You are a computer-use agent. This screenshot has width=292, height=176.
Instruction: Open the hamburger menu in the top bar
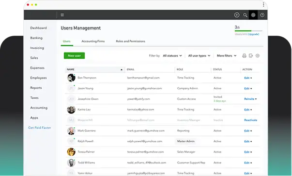coord(62,15)
